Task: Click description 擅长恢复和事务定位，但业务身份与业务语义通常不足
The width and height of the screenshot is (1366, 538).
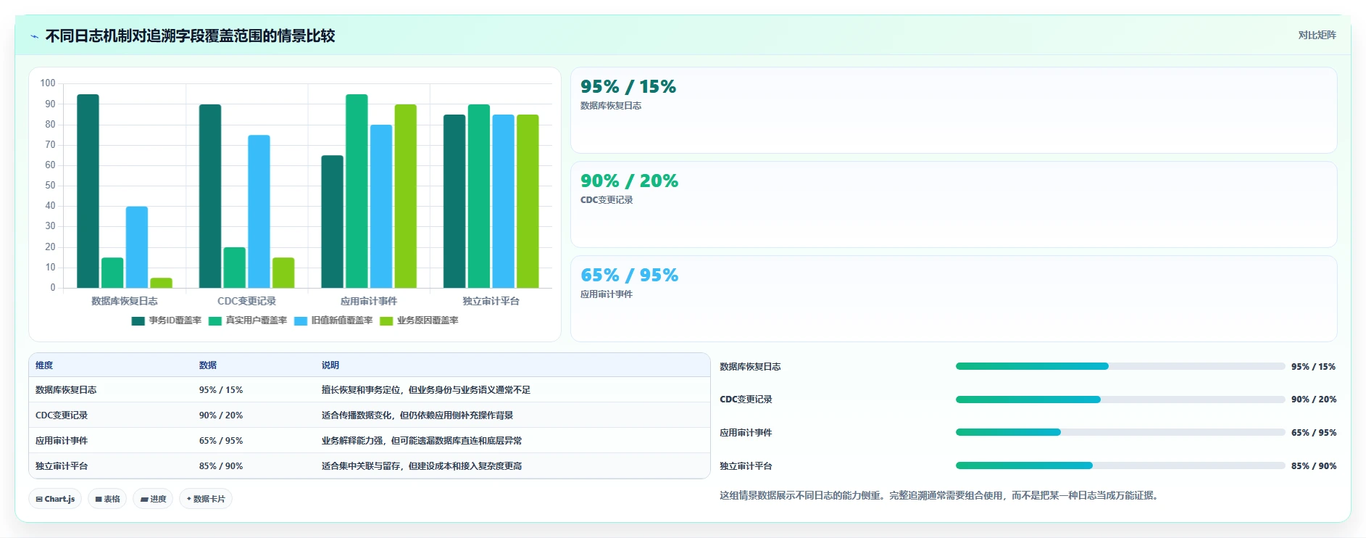Action: point(426,390)
